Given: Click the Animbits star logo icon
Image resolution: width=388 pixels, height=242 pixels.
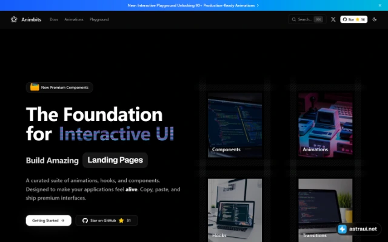Looking at the screenshot, I should click(x=14, y=19).
